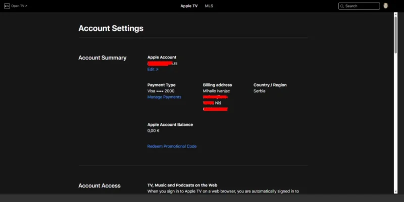Click the vertical scrollbar thumb
The image size is (404, 202).
tap(395, 35)
